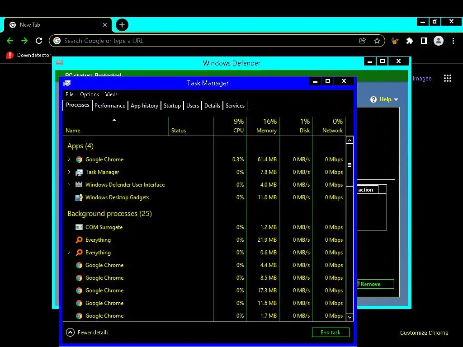463x347 pixels.
Task: Click the process list scroll down arrow
Action: pyautogui.click(x=350, y=318)
